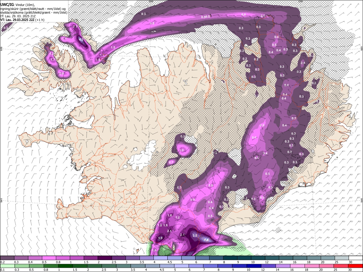The width and height of the screenshot is (363, 272).
Task: Select top legend swatch between 4 and 4.5
Action: [x=160, y=258]
